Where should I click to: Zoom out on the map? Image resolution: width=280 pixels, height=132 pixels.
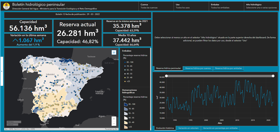point(114,124)
